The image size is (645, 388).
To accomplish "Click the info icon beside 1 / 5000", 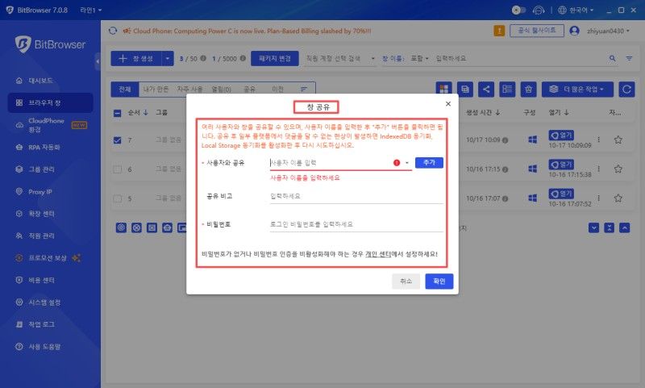I will click(243, 58).
